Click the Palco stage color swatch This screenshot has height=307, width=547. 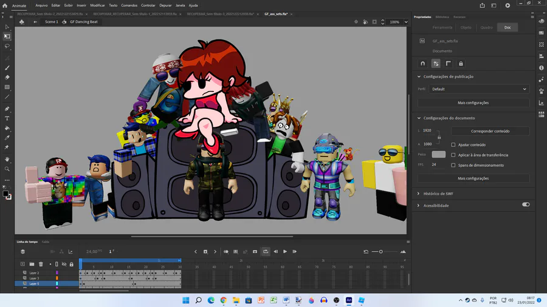pos(438,155)
